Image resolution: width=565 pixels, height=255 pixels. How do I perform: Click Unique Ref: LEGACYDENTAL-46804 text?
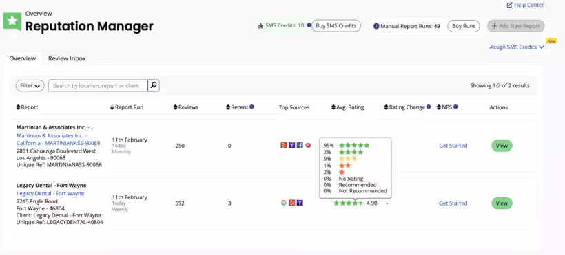[60, 222]
